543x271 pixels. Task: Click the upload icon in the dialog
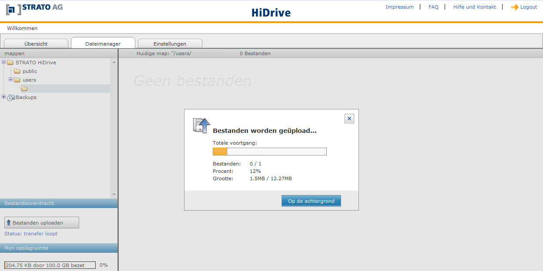tap(201, 126)
